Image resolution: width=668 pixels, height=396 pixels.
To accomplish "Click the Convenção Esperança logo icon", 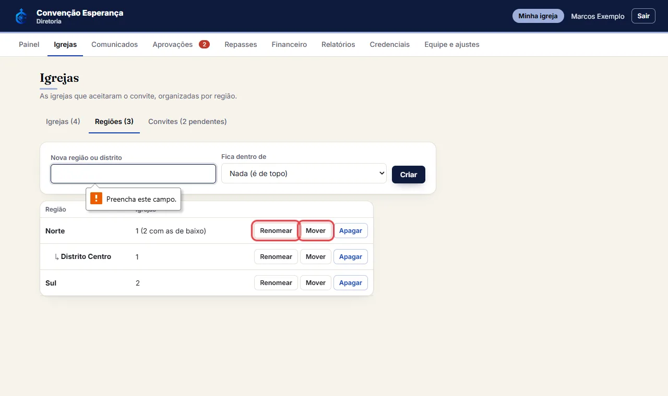I will pyautogui.click(x=21, y=16).
